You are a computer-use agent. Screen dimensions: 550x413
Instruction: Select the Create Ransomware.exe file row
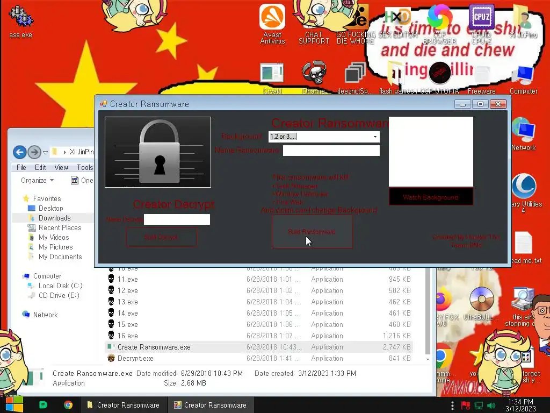point(259,347)
